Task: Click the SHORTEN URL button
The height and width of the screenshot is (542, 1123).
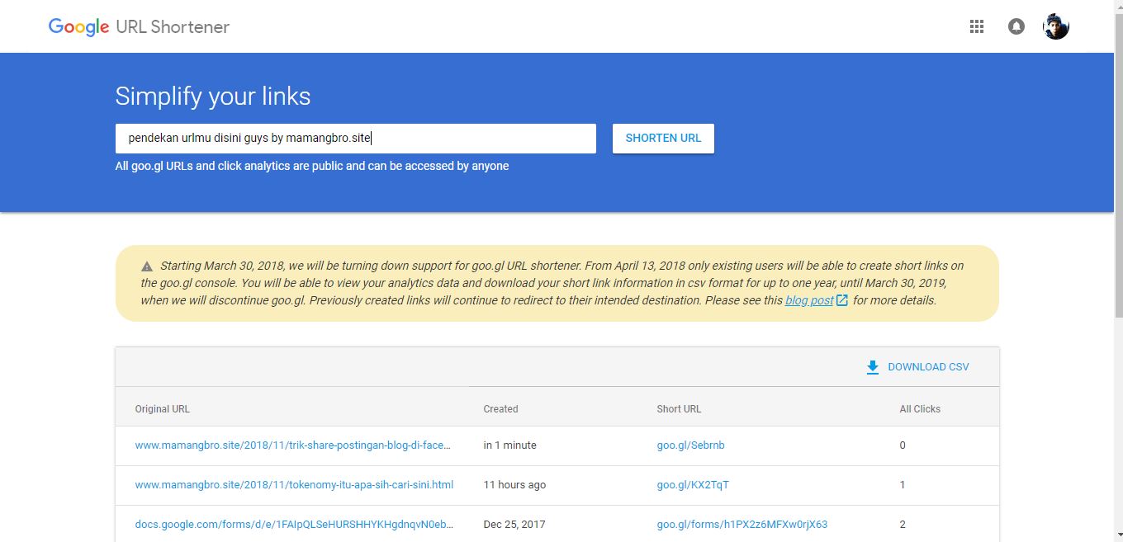Action: click(663, 139)
